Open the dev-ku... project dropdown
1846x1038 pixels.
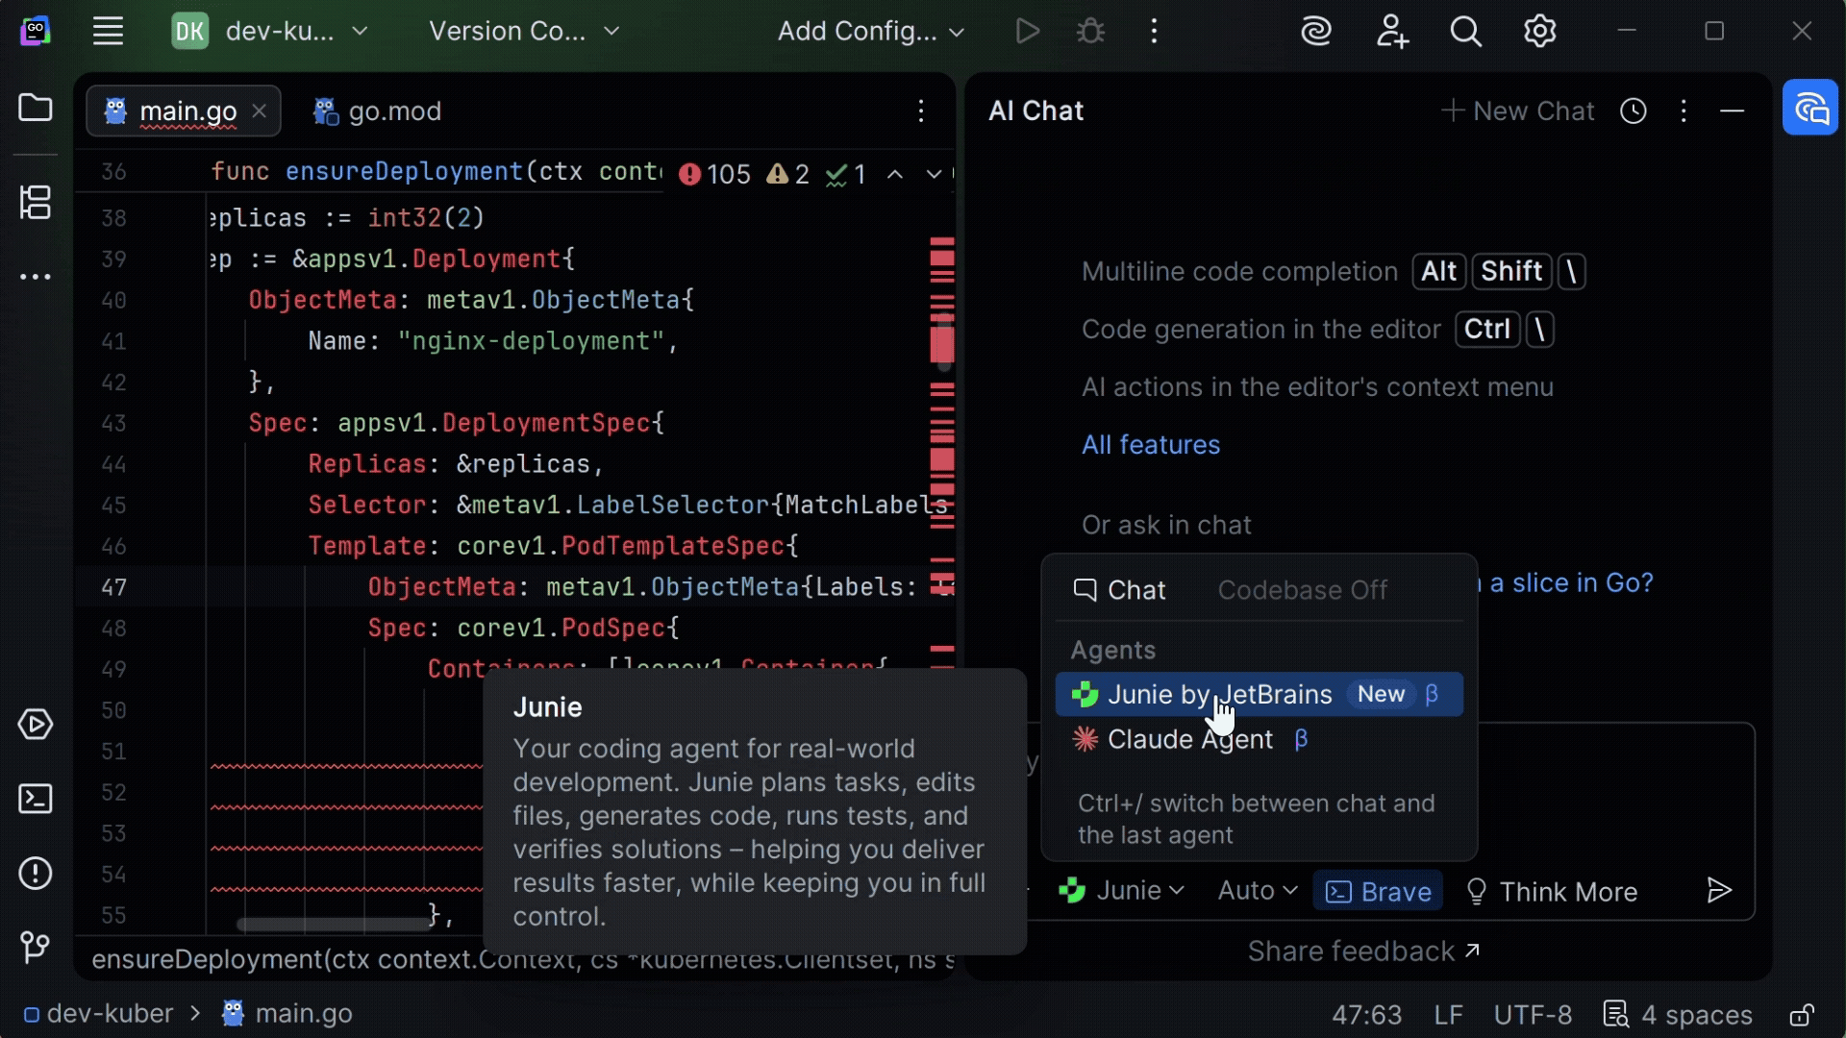coord(271,31)
